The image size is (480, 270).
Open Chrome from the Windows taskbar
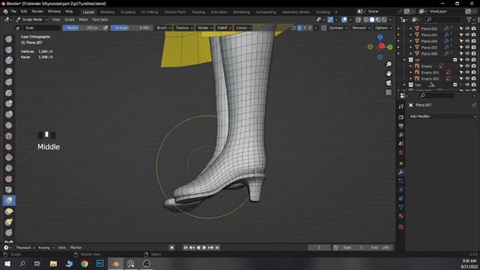(x=85, y=263)
